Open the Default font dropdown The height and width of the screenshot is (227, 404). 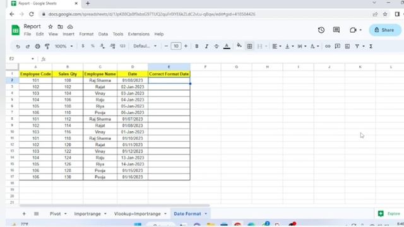click(145, 46)
